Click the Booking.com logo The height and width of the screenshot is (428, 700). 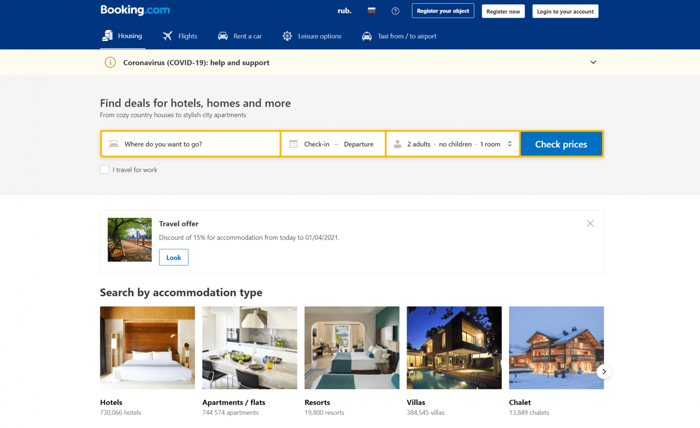coord(135,10)
